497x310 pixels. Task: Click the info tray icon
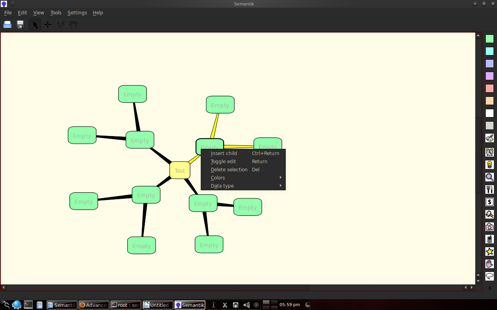pyautogui.click(x=214, y=305)
